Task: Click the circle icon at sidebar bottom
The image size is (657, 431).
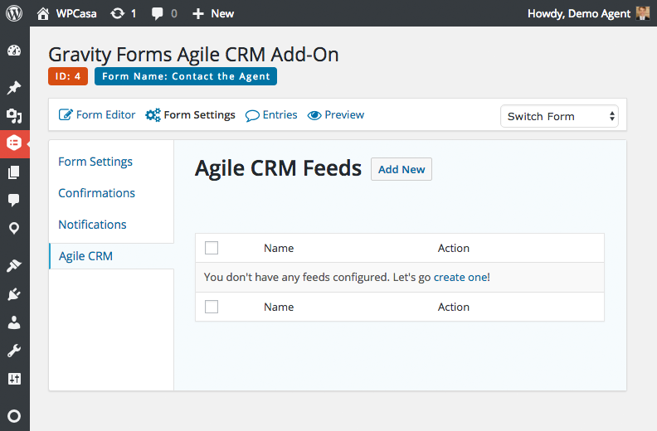Action: (14, 416)
